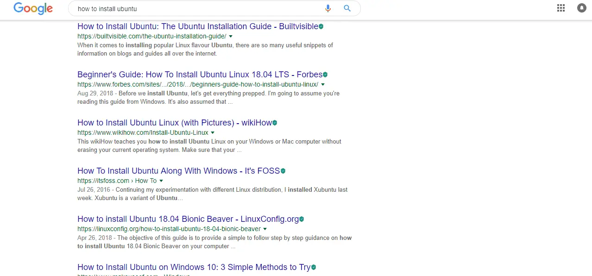
Task: Click the 'Aug 29, 2018' date in Forbes snippet
Action: (x=94, y=94)
